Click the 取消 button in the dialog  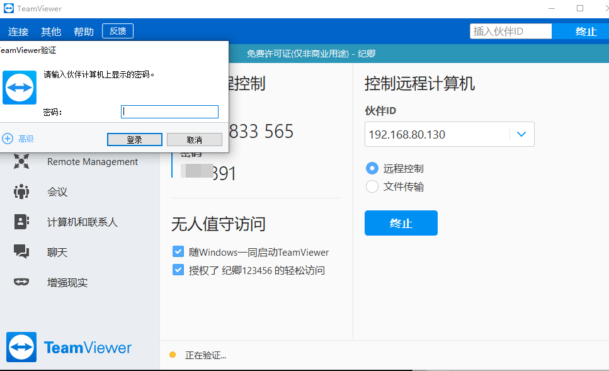tap(195, 139)
